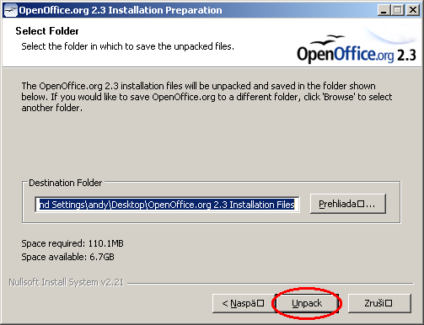Cancel setup with the Zrušiť button
The height and width of the screenshot is (325, 424).
click(x=379, y=303)
